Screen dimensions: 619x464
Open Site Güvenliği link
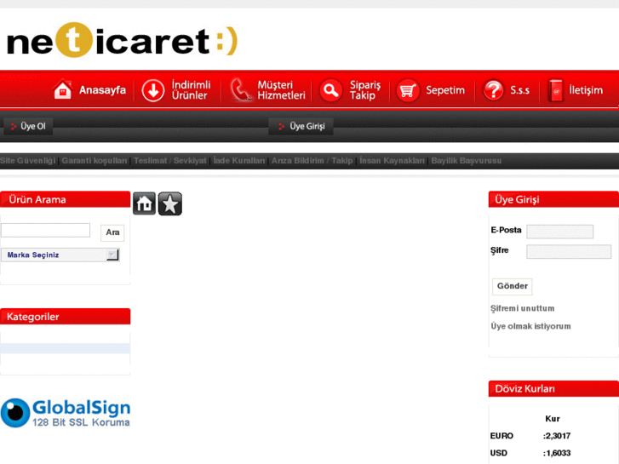click(27, 161)
